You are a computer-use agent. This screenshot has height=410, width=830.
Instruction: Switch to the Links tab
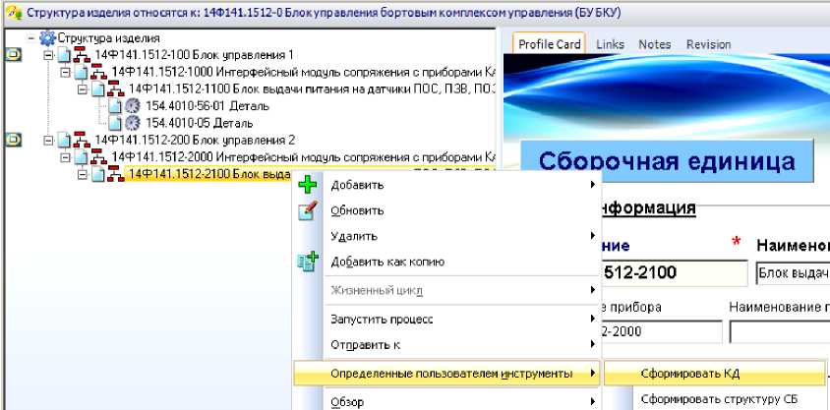(x=611, y=44)
